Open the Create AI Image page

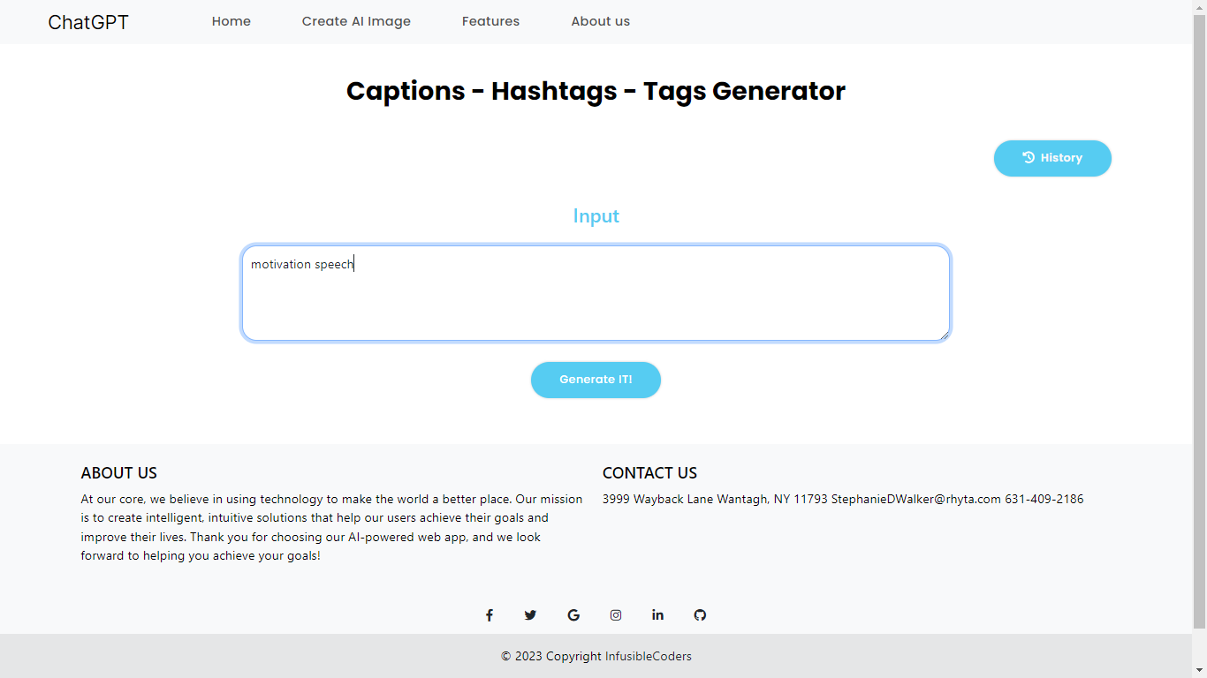[x=356, y=21]
